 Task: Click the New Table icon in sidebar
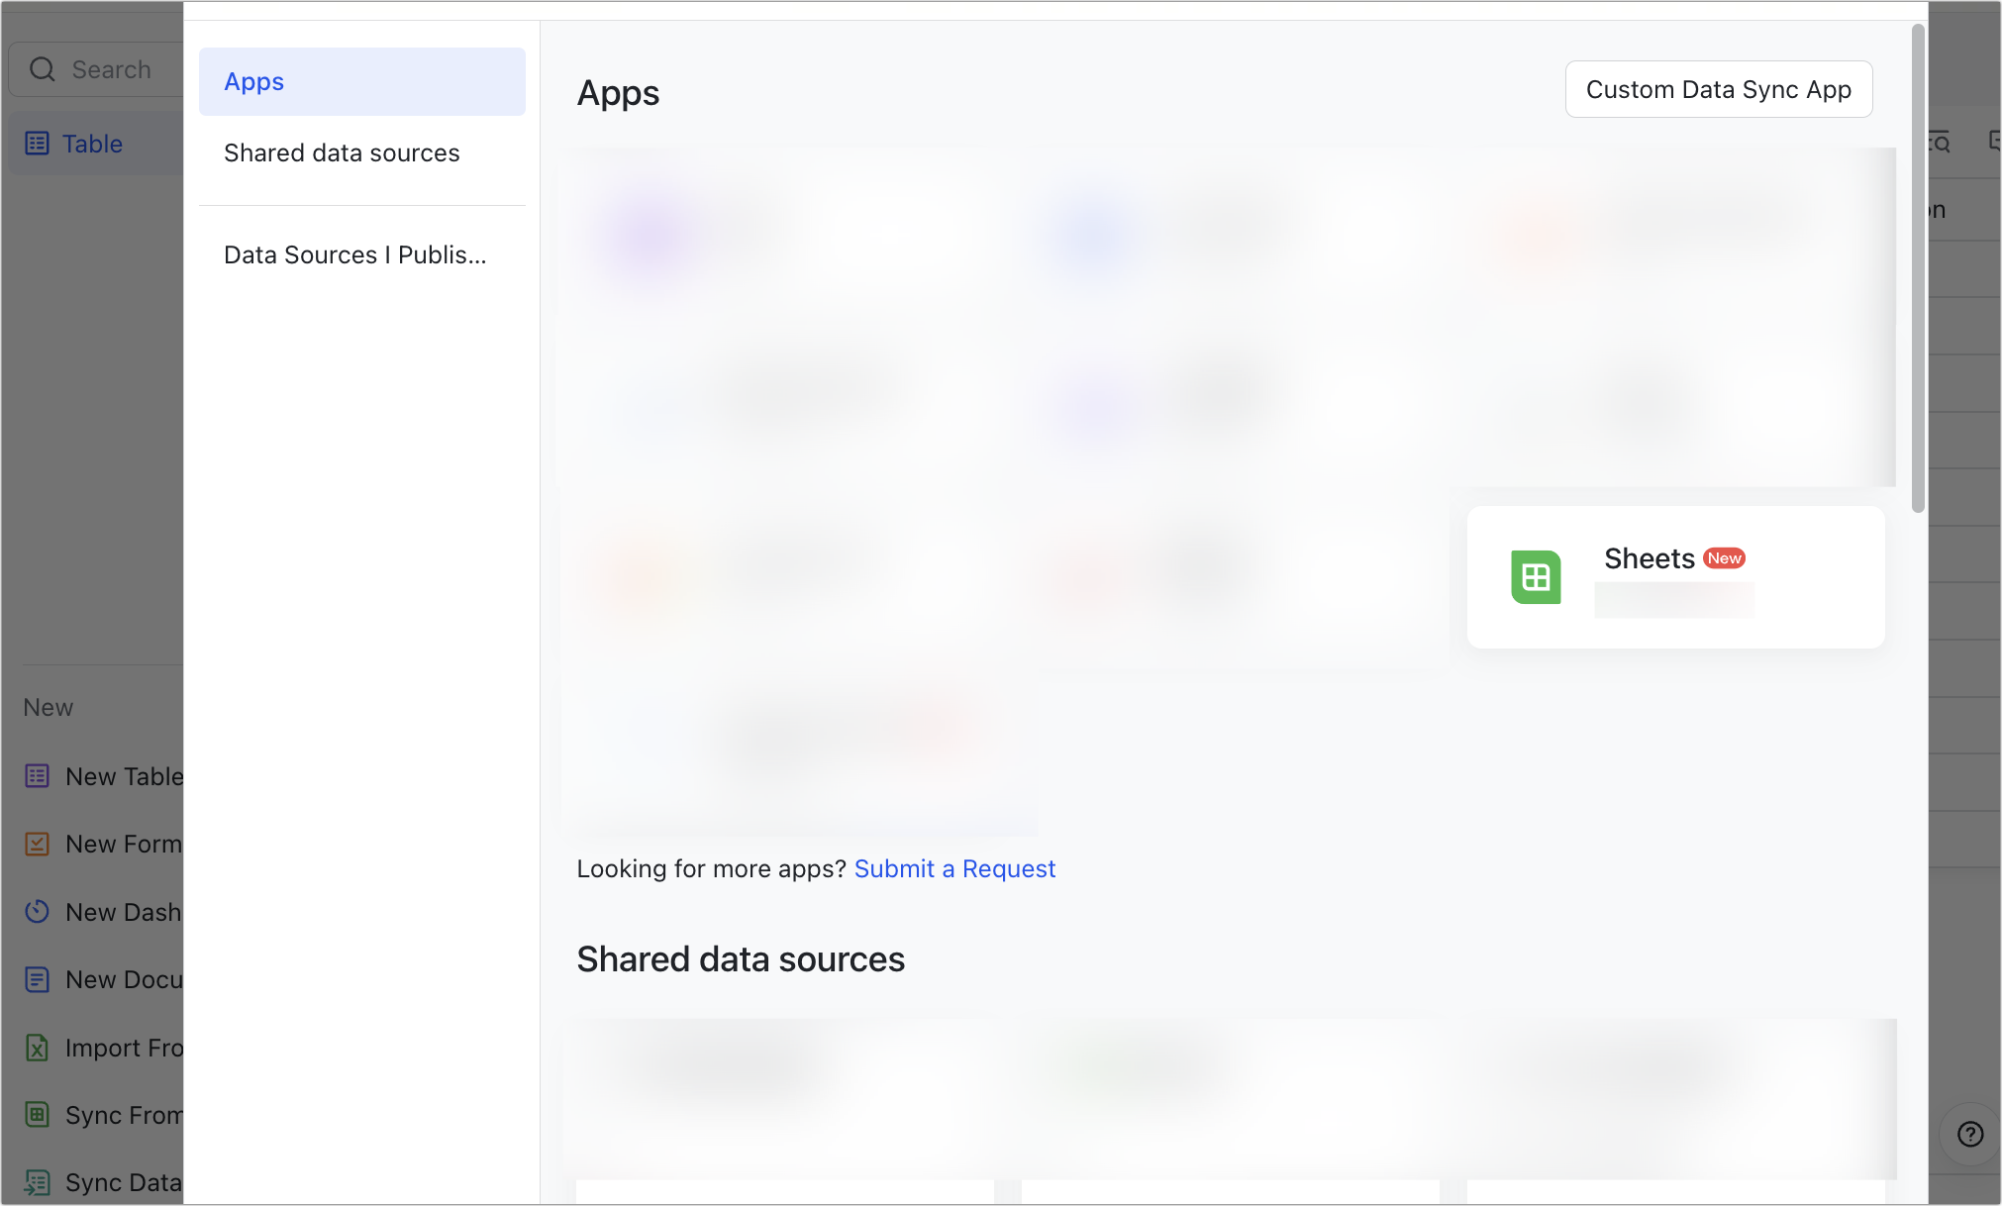click(37, 776)
